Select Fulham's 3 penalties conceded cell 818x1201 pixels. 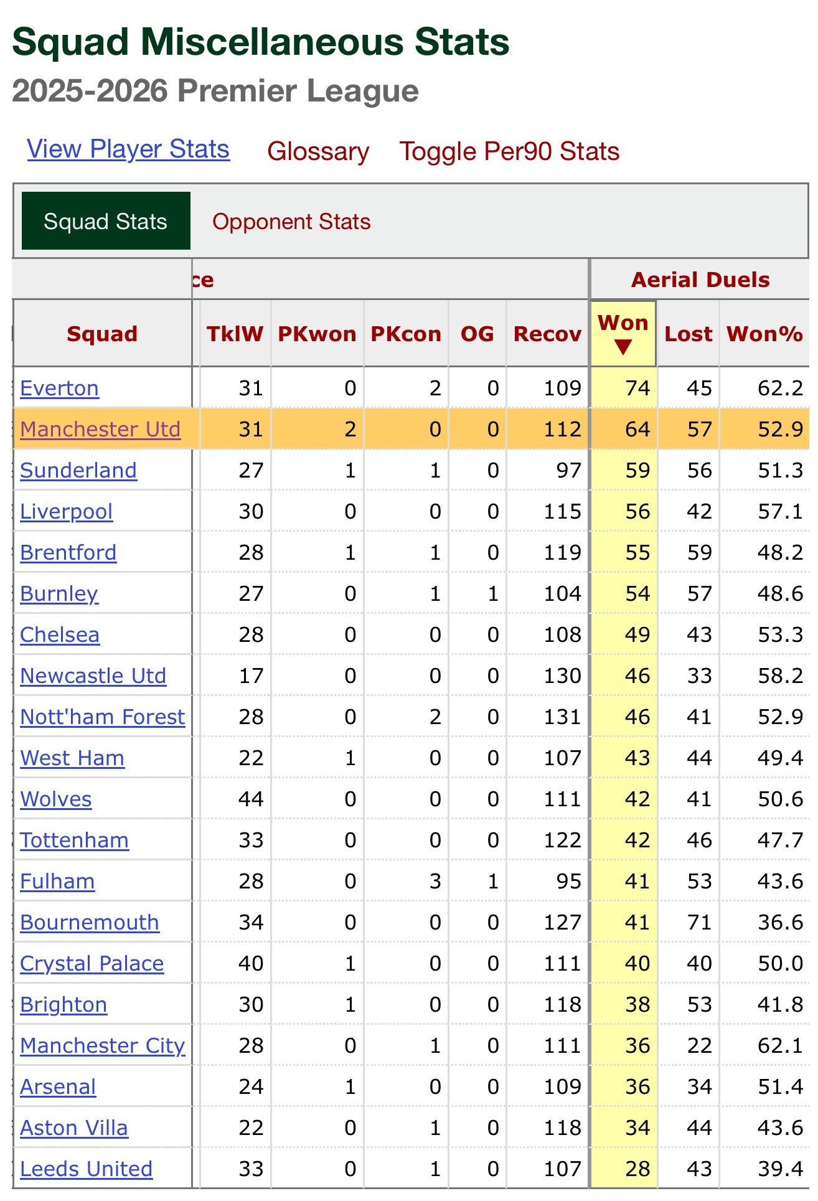[x=406, y=881]
